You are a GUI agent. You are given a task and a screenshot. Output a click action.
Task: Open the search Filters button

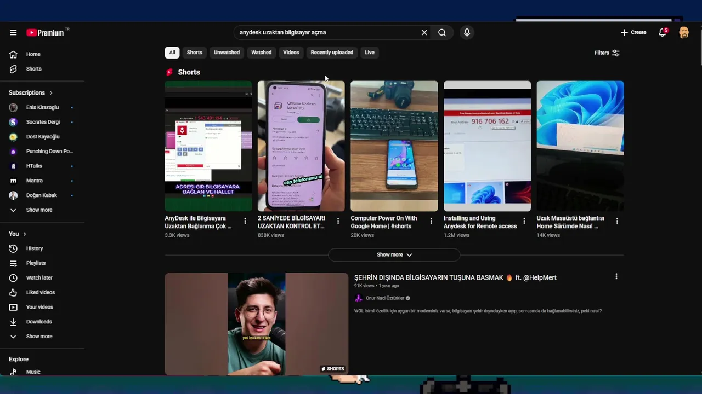(x=607, y=53)
